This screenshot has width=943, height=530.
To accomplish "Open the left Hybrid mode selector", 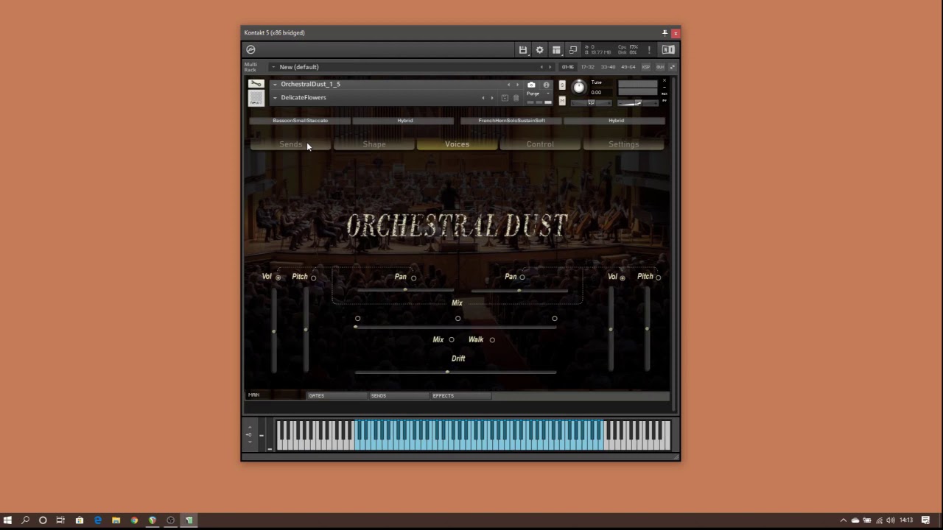I will (x=404, y=121).
